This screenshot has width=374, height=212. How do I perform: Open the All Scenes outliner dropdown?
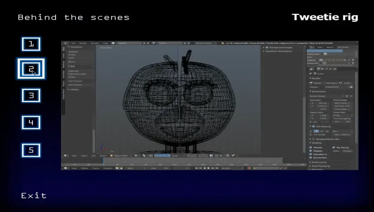343,47
